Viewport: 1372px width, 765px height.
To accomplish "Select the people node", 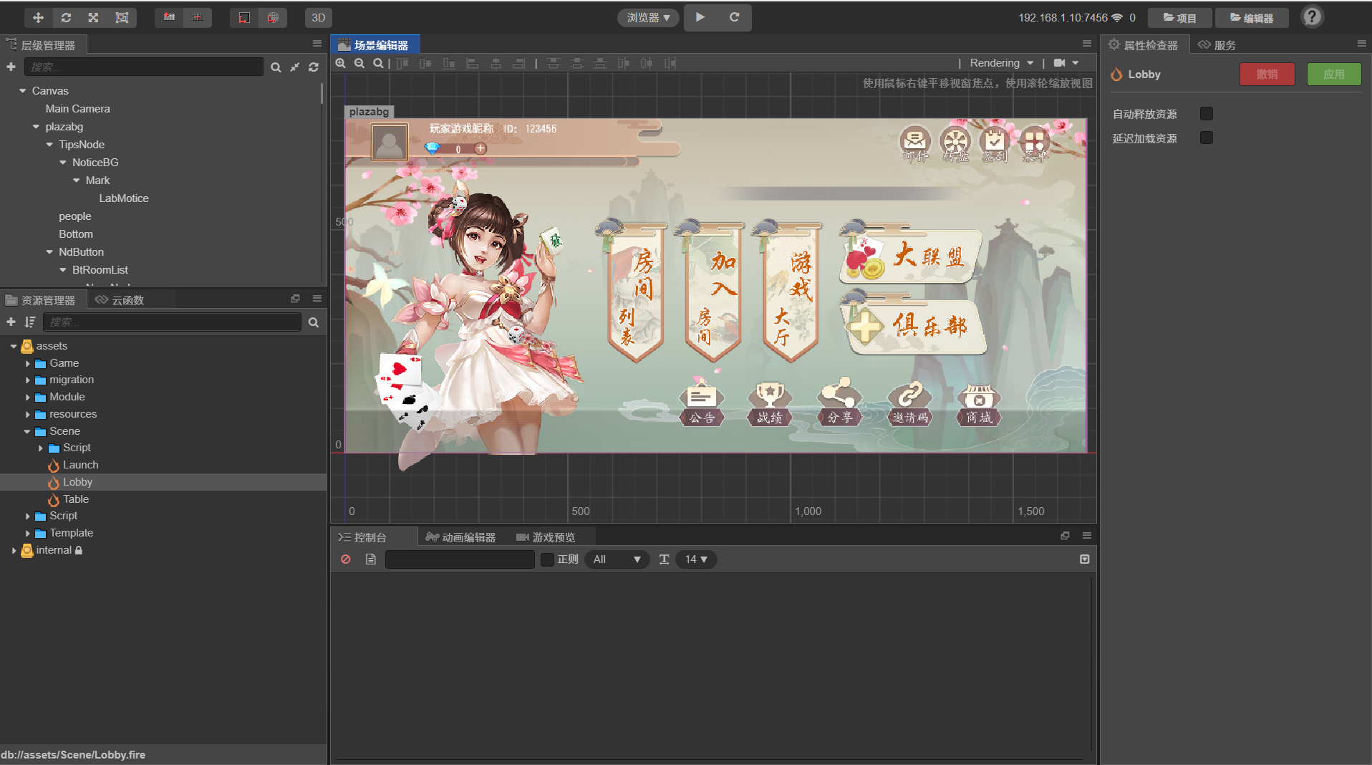I will [x=75, y=216].
